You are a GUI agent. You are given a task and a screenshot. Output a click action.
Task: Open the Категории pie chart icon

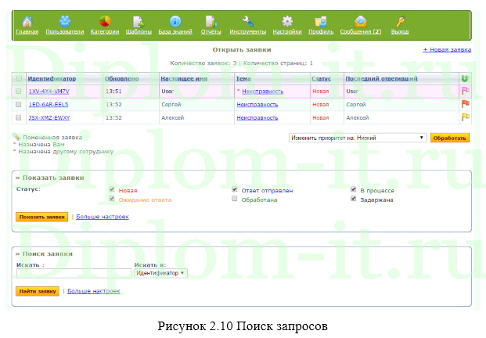click(x=105, y=21)
